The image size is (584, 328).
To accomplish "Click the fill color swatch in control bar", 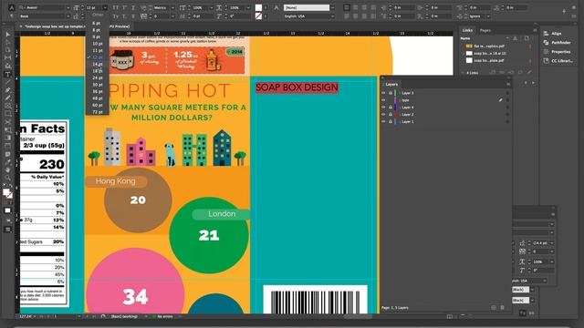I will (x=258, y=8).
